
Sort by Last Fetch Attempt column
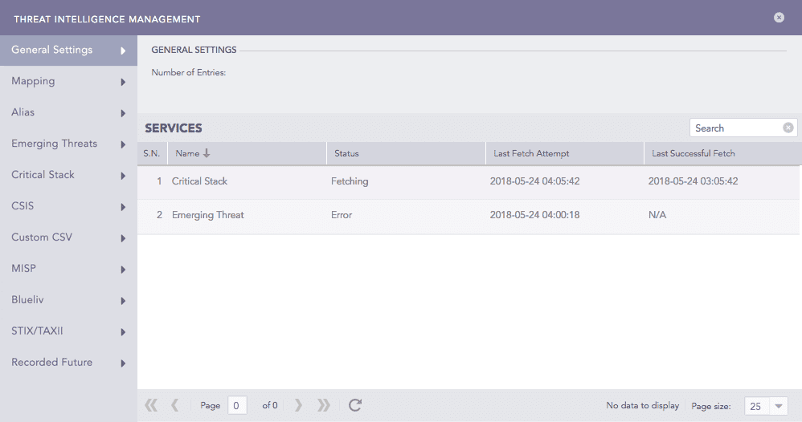pyautogui.click(x=565, y=153)
